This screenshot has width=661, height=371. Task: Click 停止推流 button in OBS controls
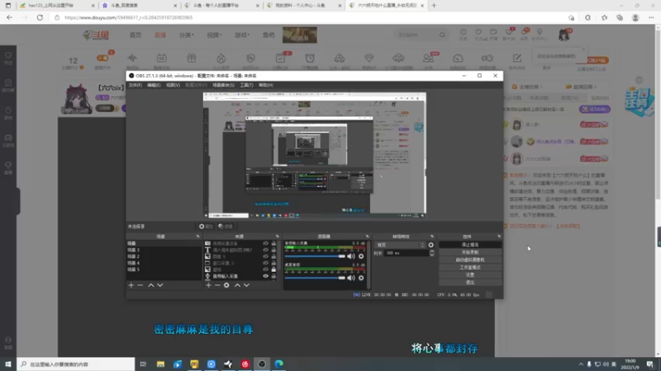[x=470, y=245]
